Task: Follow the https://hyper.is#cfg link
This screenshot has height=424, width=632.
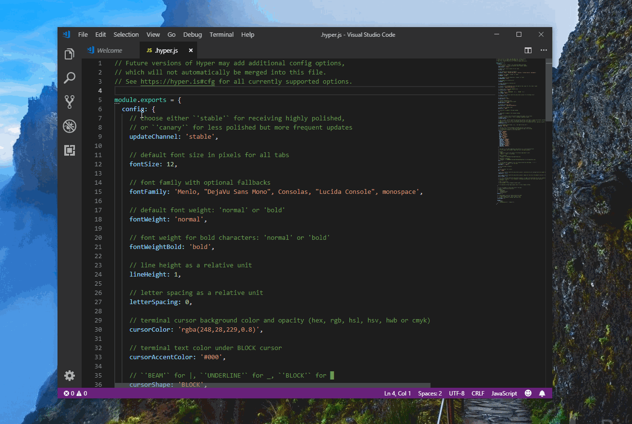Action: coord(177,82)
